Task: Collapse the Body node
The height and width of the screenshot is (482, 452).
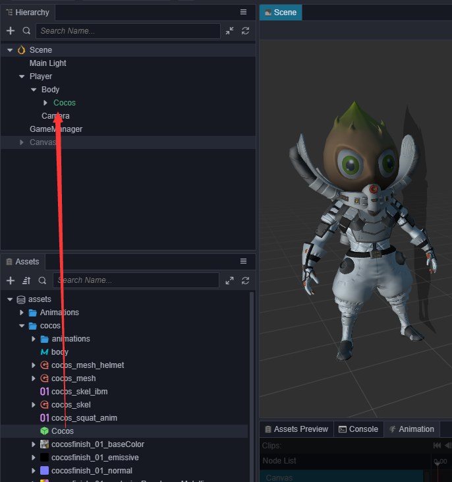Action: pyautogui.click(x=34, y=90)
